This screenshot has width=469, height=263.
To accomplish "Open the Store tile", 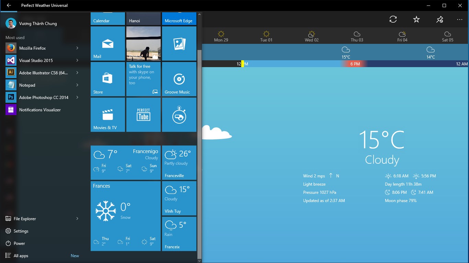I will (x=108, y=79).
